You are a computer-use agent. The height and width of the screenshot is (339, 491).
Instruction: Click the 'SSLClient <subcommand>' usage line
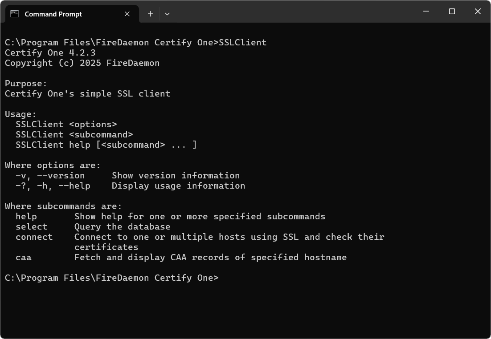74,134
